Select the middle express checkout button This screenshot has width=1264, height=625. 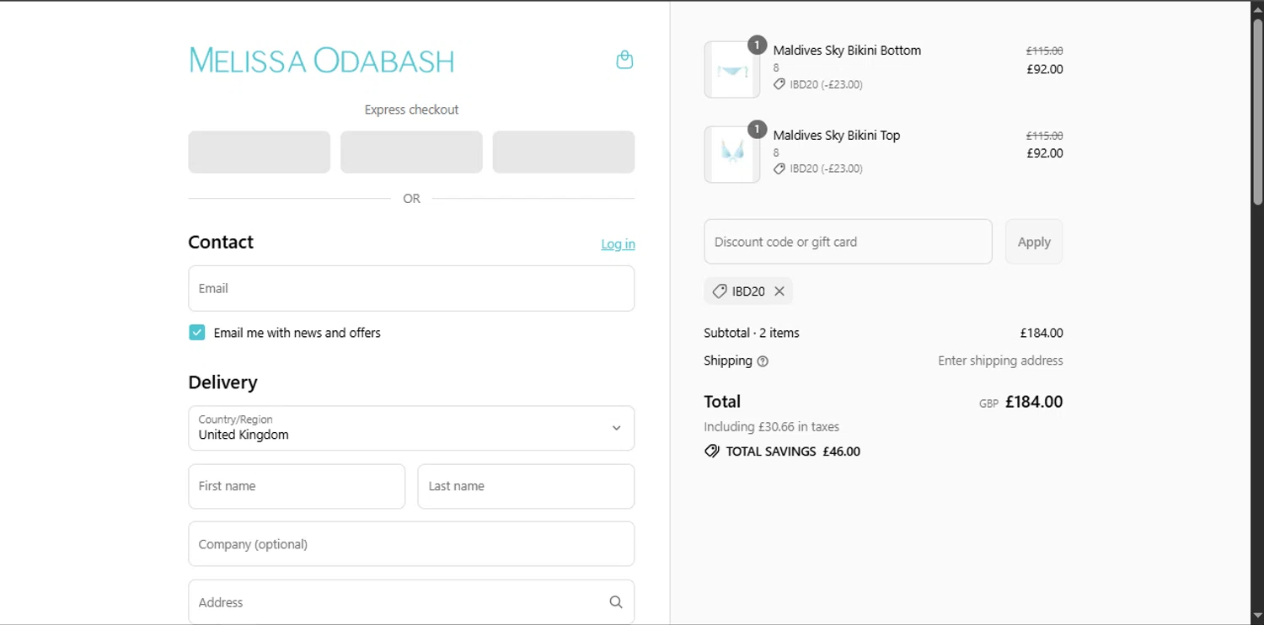tap(411, 152)
